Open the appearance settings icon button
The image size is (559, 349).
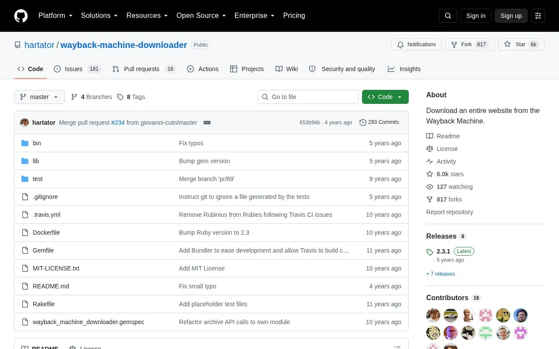pyautogui.click(x=538, y=16)
